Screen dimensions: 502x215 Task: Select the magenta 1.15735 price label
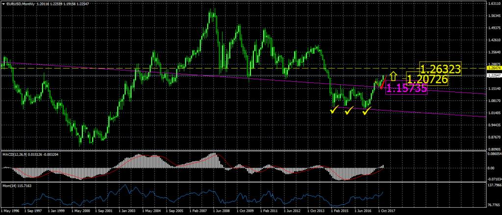click(x=406, y=89)
